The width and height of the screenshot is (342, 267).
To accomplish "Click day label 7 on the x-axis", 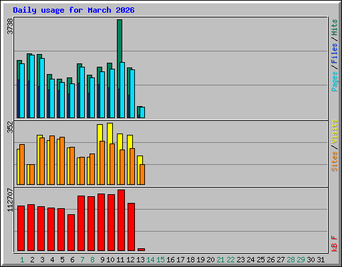I will [82, 260].
